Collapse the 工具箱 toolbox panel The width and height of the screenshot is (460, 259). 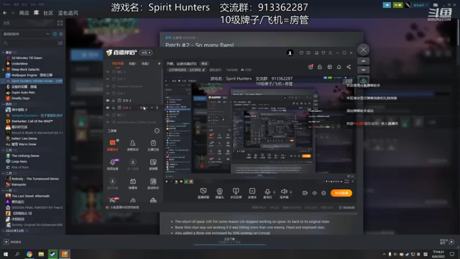157,131
